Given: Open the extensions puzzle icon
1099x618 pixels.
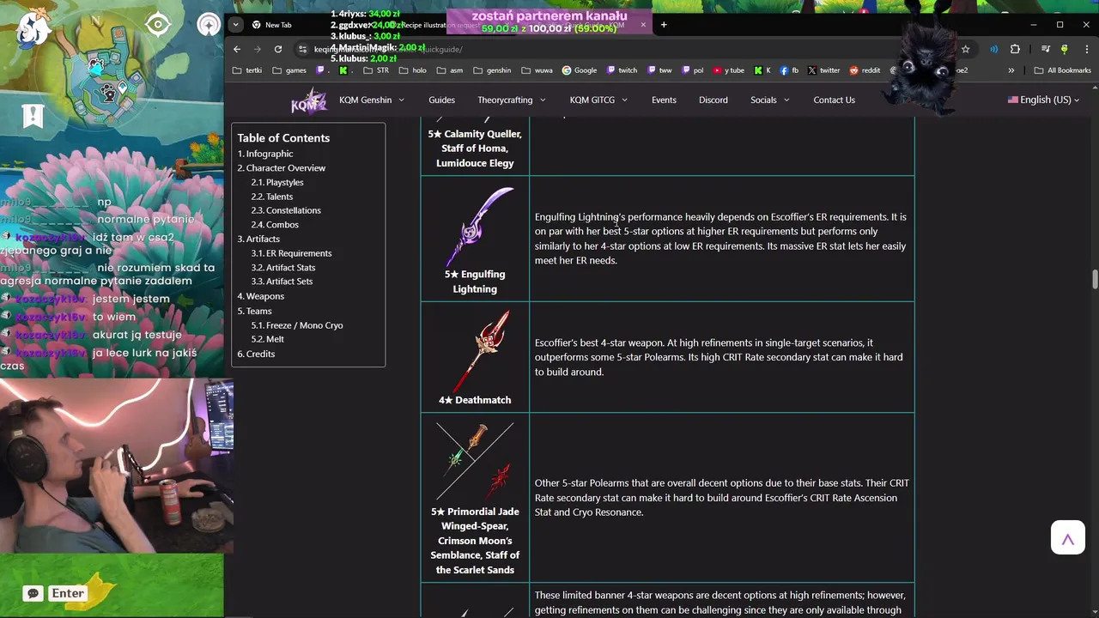Looking at the screenshot, I should click(1015, 49).
